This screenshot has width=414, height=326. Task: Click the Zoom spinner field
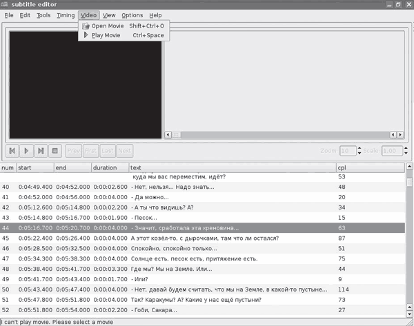click(347, 151)
